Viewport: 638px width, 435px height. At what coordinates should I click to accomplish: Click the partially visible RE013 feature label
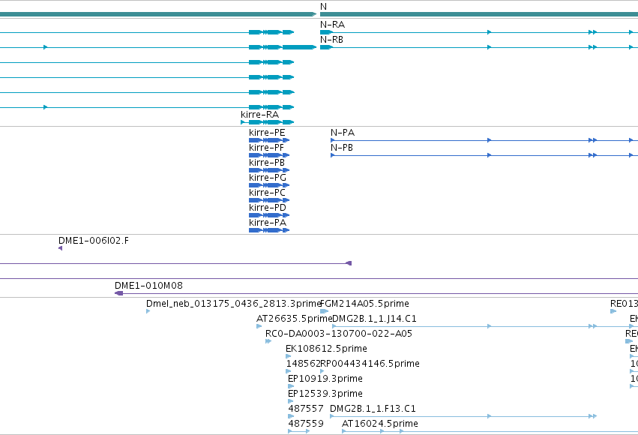tap(625, 304)
